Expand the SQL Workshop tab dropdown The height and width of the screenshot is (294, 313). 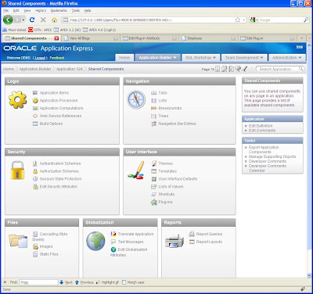coord(214,58)
